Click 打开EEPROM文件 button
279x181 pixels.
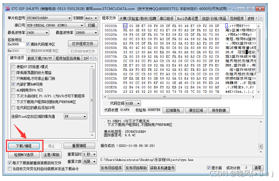83,51
